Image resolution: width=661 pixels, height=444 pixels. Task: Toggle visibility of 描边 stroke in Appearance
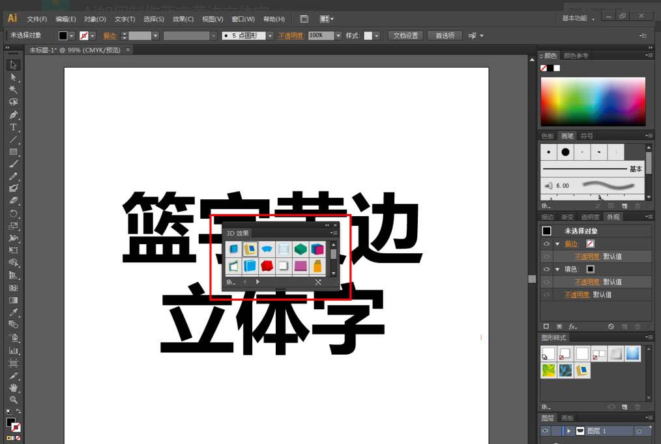(x=546, y=243)
